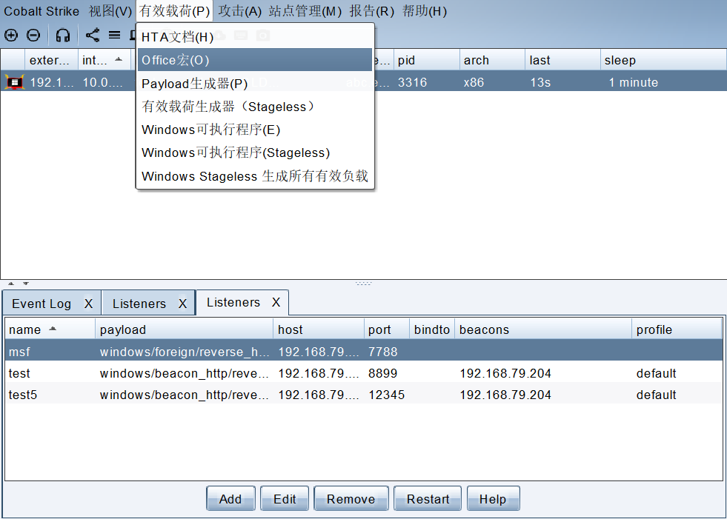Sort listeners by payload column

pyautogui.click(x=184, y=329)
